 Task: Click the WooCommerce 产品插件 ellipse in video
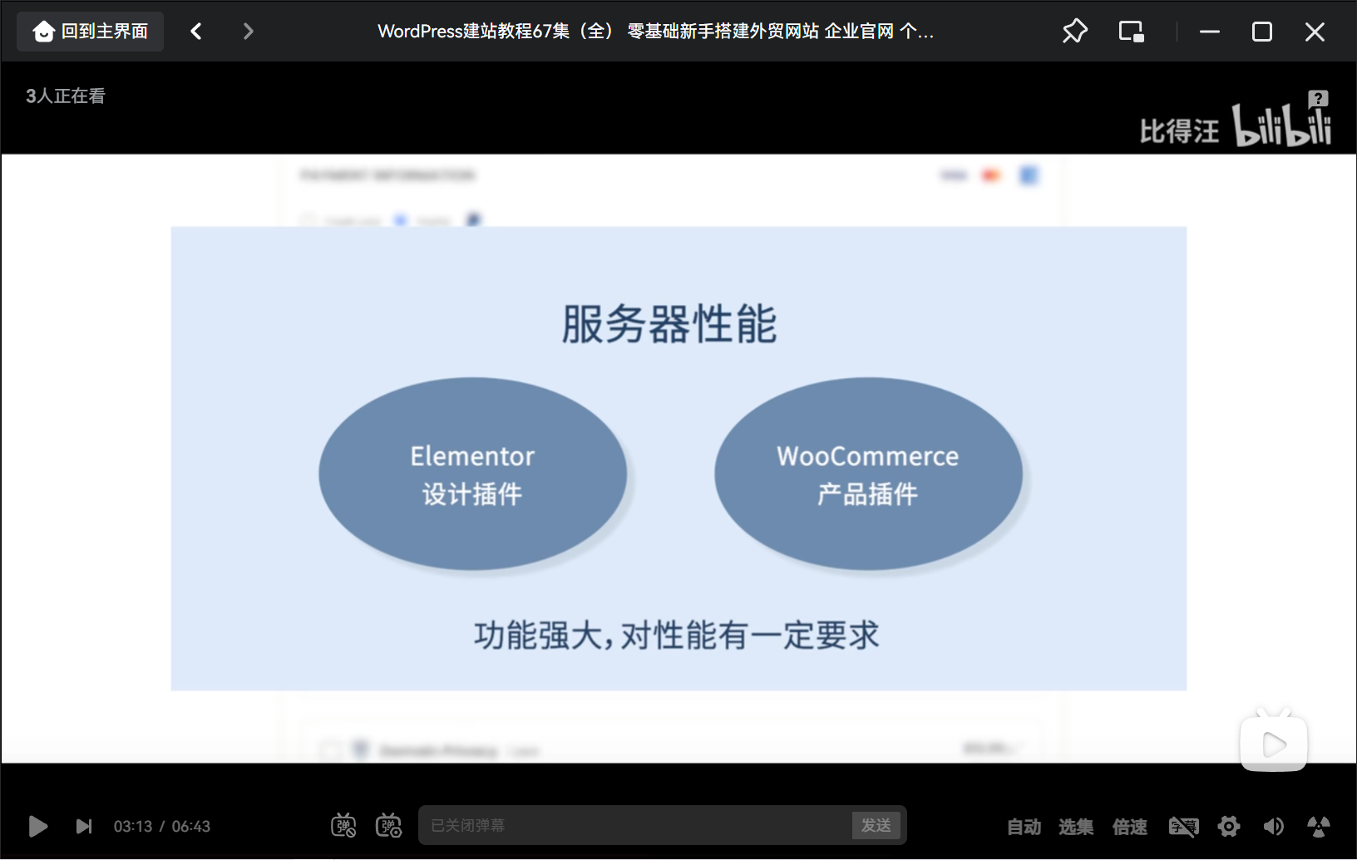(868, 474)
